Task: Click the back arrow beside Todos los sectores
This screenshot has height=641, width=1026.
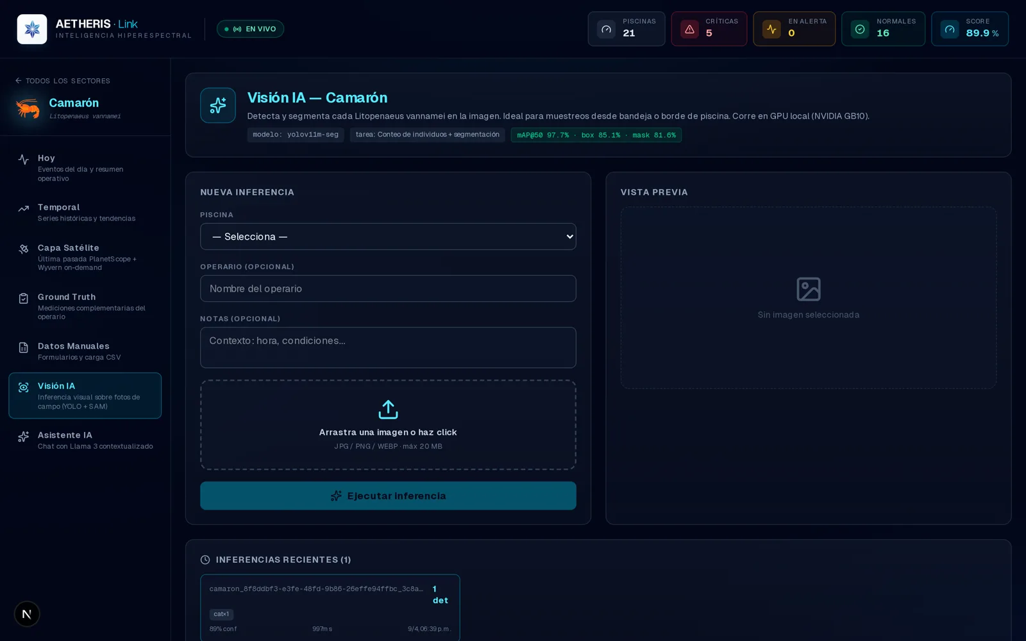Action: tap(19, 81)
